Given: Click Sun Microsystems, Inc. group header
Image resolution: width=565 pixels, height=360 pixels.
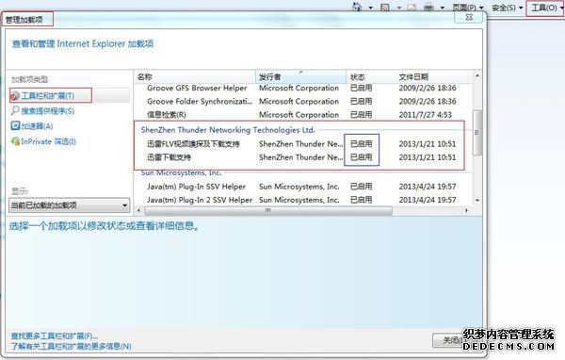Looking at the screenshot, I should (181, 172).
